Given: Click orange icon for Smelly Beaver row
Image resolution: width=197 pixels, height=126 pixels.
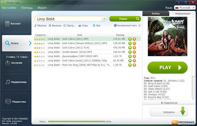Looking at the screenshot, I should [134, 52].
